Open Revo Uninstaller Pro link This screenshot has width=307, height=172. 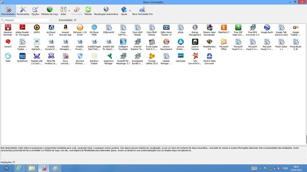coord(142,11)
